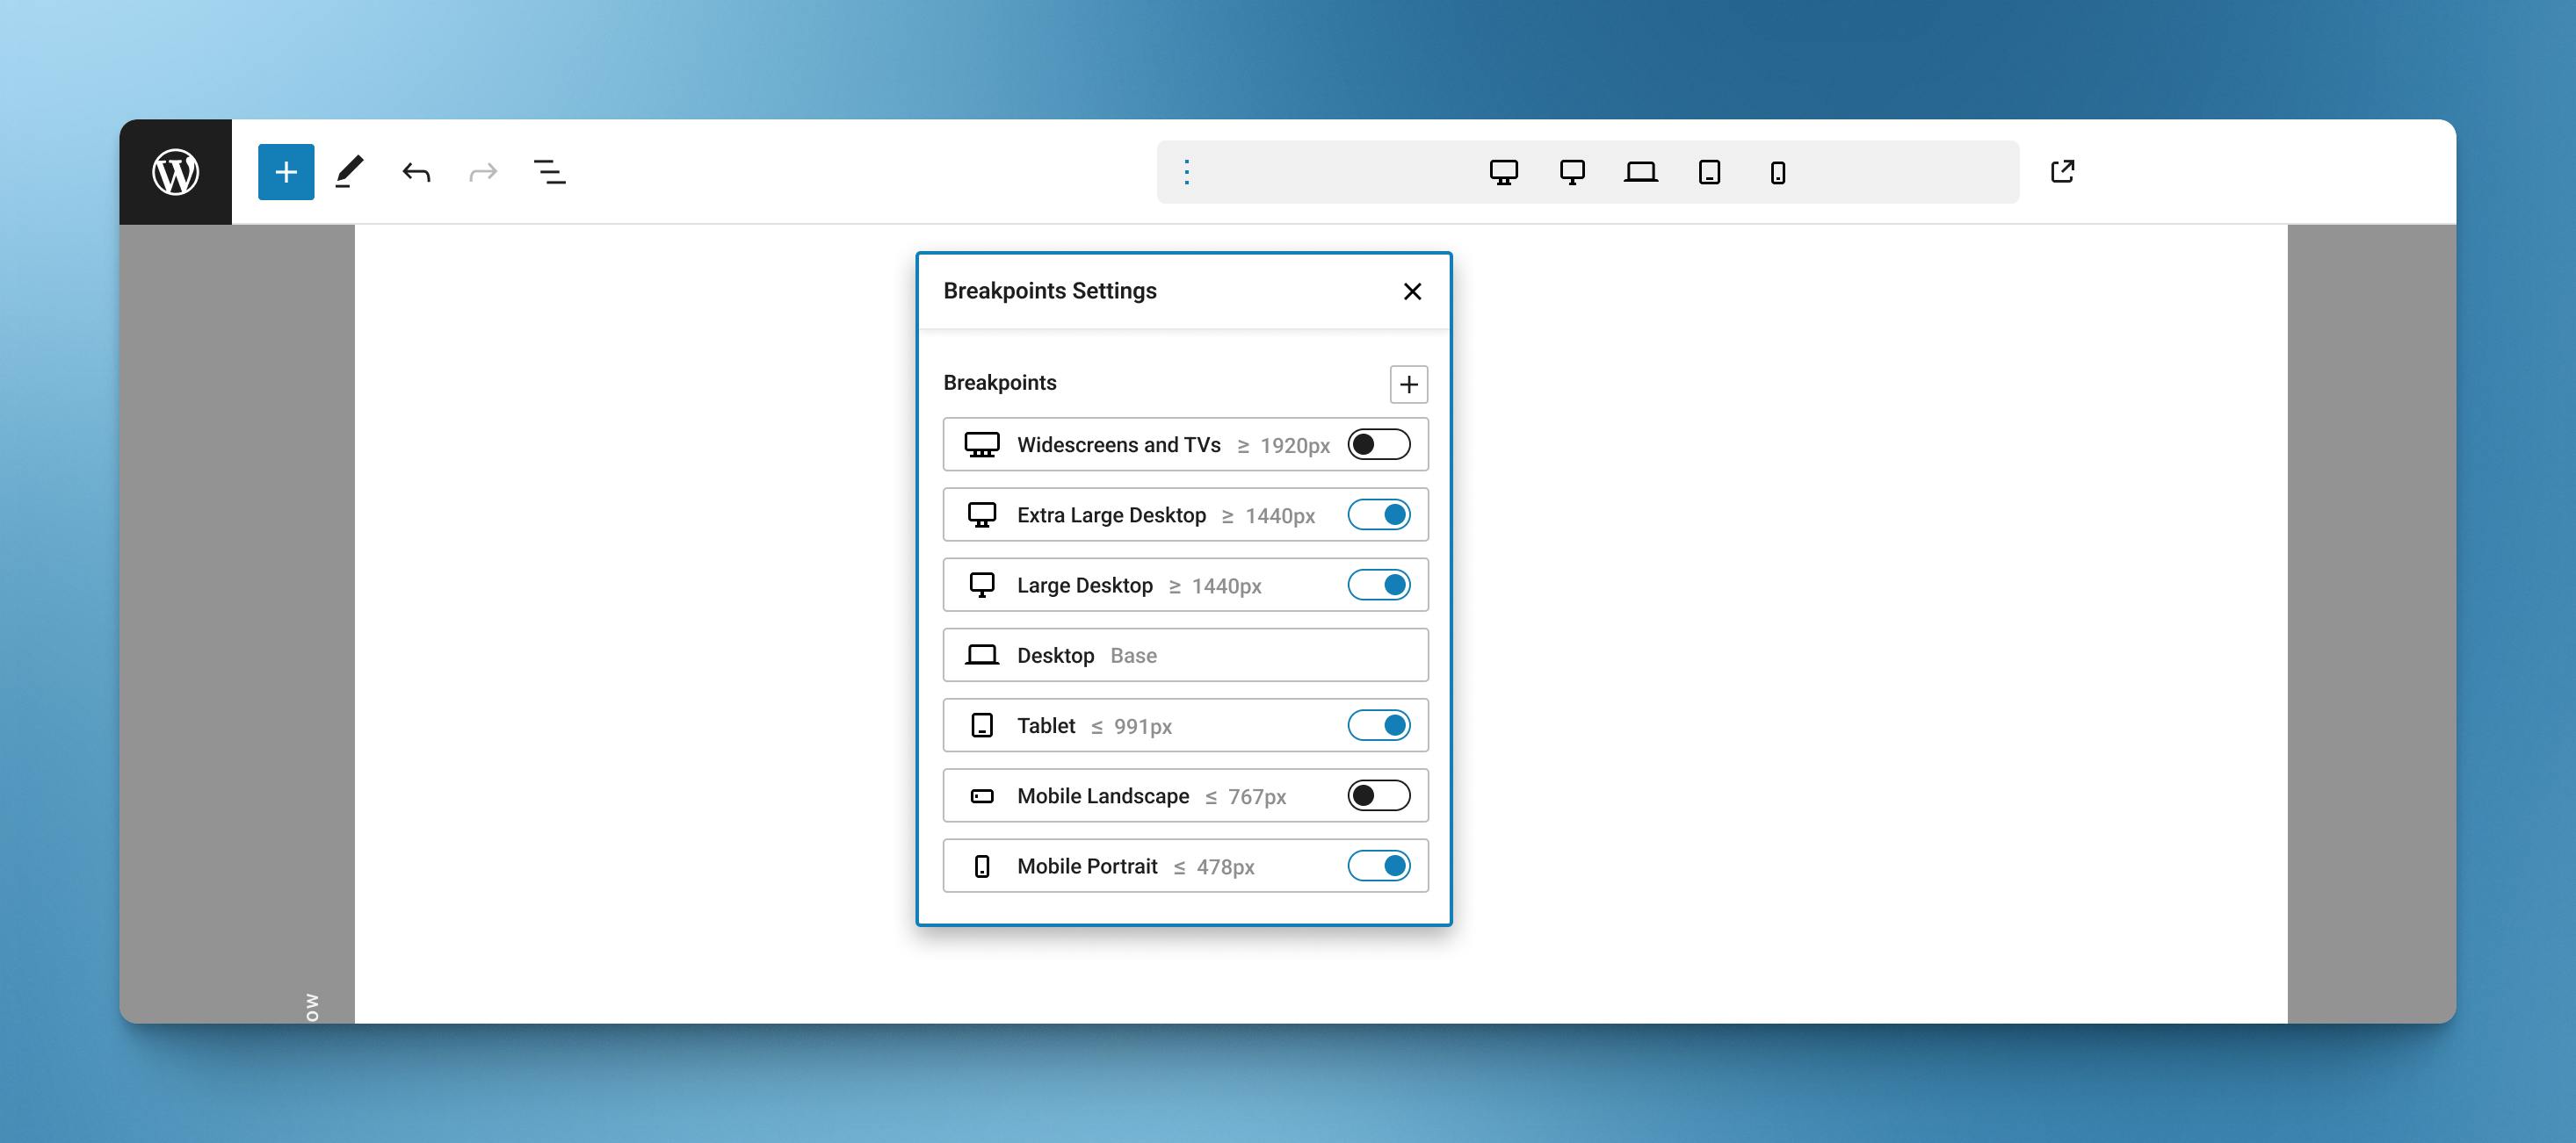Enable Widescreens and TVs breakpoint
The image size is (2576, 1143).
1378,443
